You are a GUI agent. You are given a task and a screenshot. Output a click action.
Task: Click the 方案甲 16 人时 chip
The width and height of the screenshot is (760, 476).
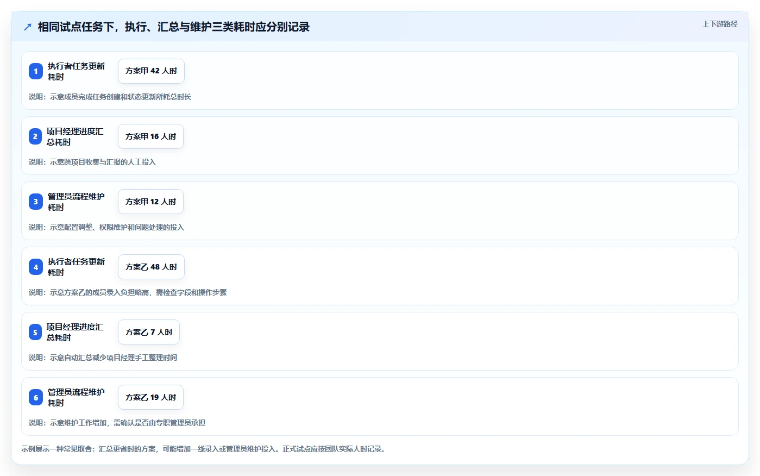150,136
